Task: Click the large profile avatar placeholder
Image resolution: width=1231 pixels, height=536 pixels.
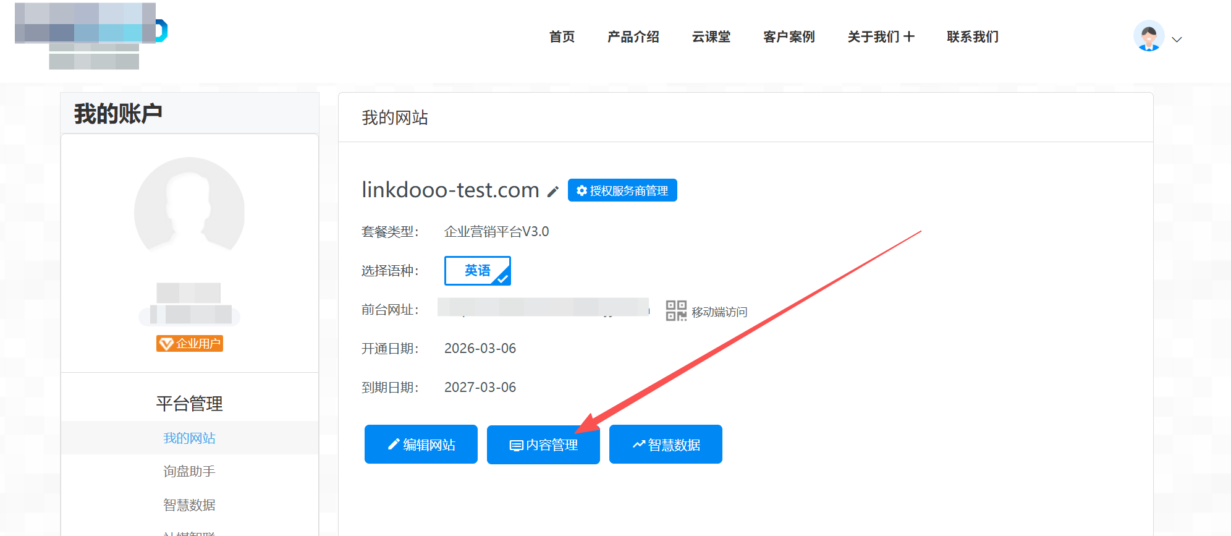Action: 190,211
